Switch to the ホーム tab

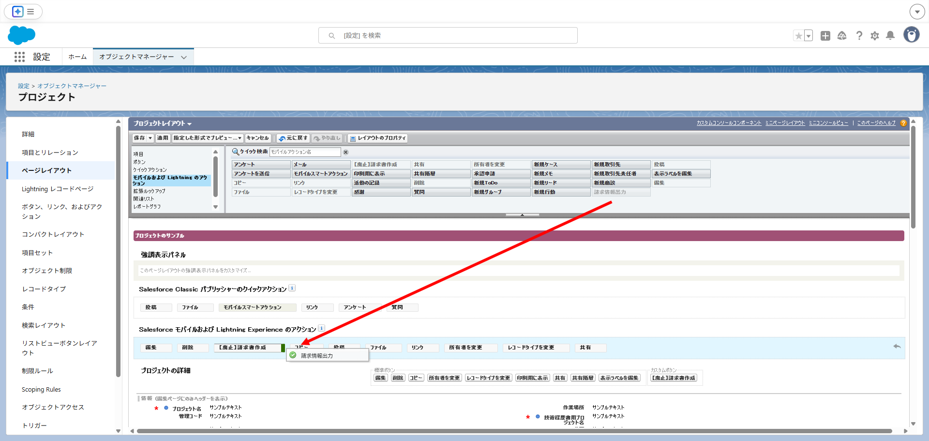tap(77, 57)
